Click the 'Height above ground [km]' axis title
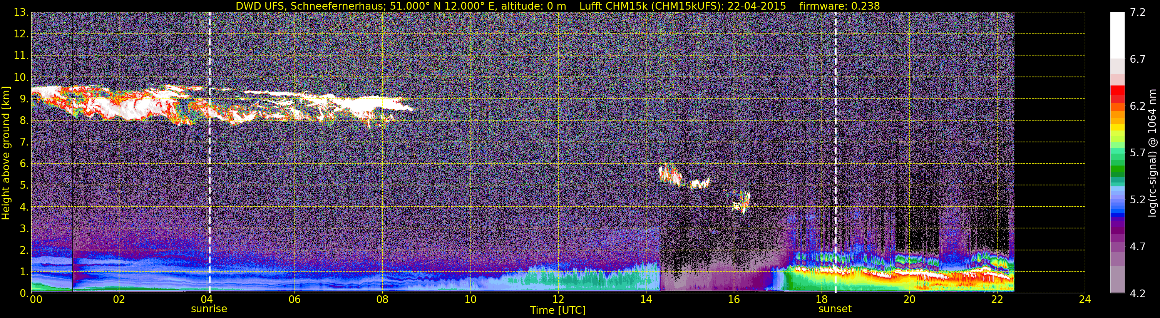Image resolution: width=1160 pixels, height=318 pixels. coord(6,153)
